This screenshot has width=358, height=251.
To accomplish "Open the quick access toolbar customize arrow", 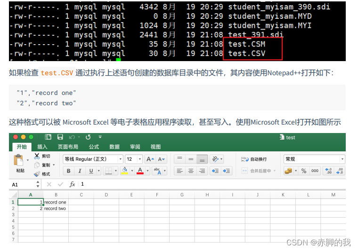I will click(x=100, y=137).
